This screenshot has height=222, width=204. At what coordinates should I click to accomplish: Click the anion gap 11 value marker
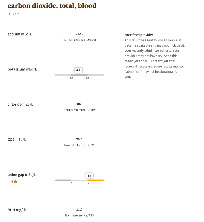pyautogui.click(x=89, y=176)
